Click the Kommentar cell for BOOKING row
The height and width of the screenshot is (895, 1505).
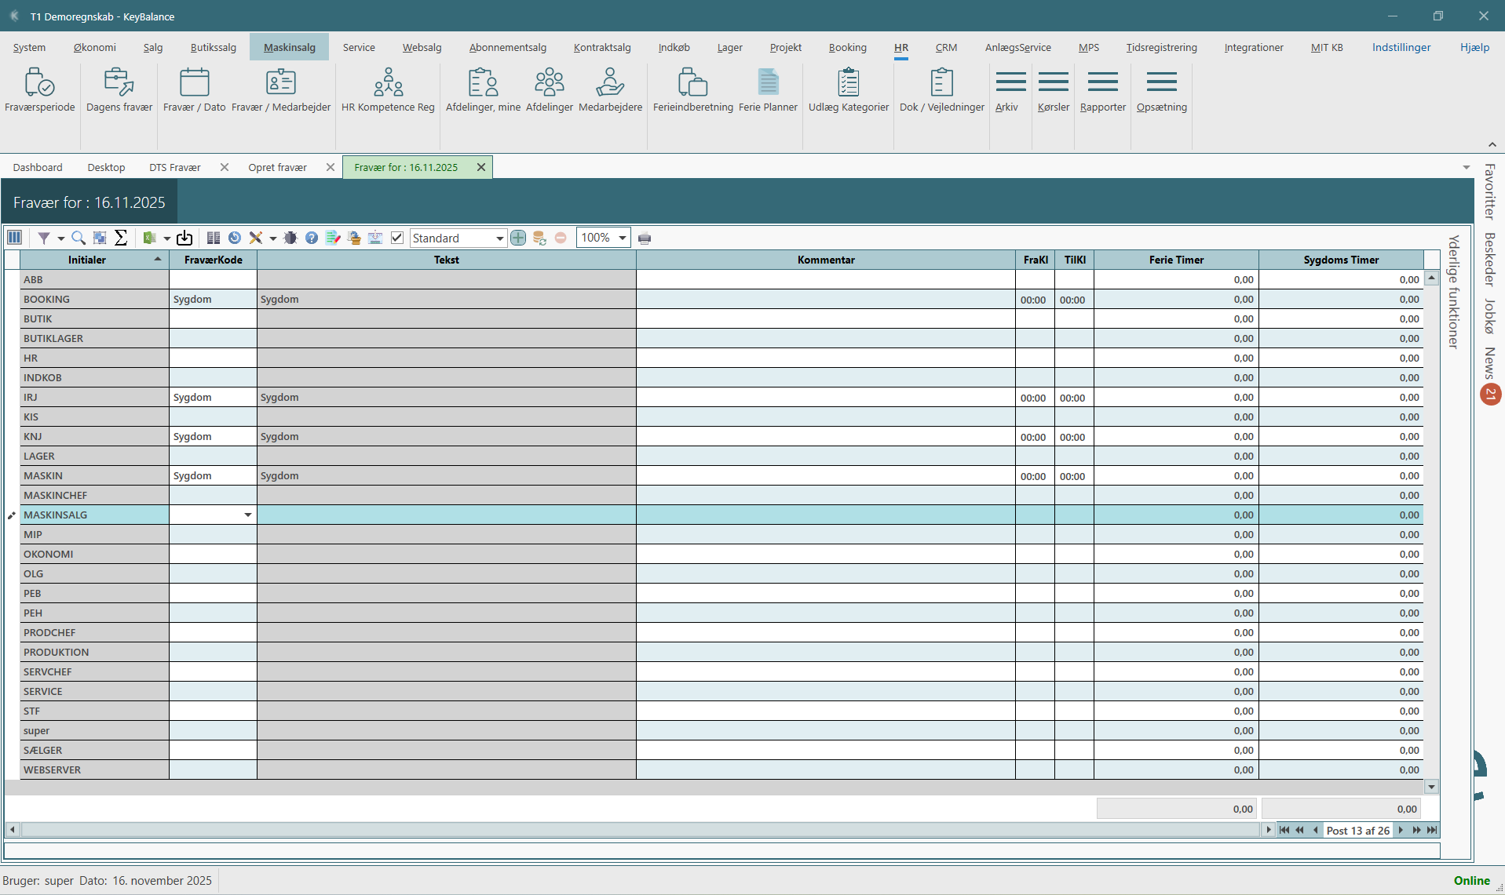tap(825, 300)
